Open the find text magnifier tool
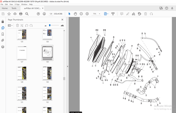This screenshot has width=176, height=113. [27, 14]
